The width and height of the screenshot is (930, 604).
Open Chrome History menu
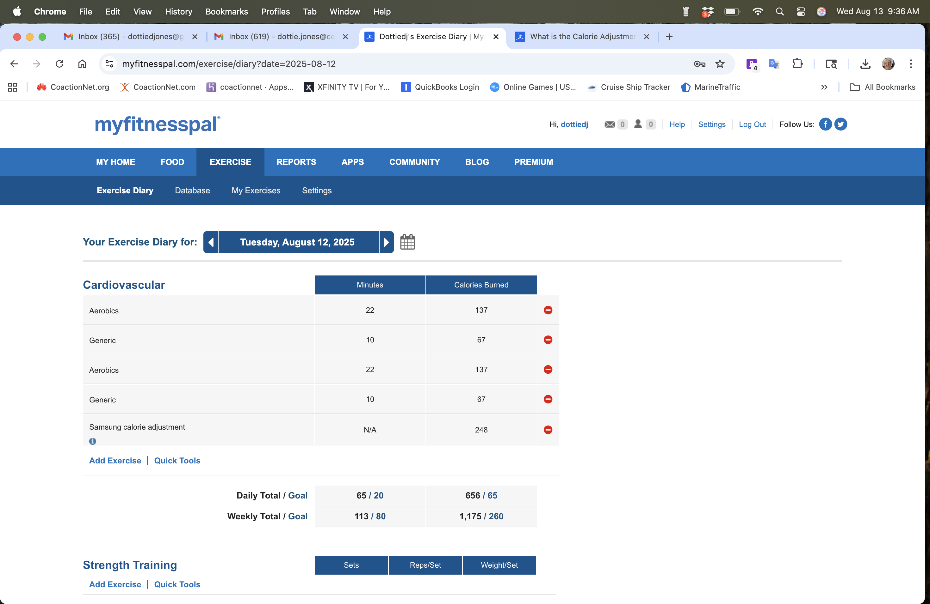[179, 12]
